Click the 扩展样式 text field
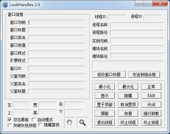 pyautogui.click(x=56, y=61)
